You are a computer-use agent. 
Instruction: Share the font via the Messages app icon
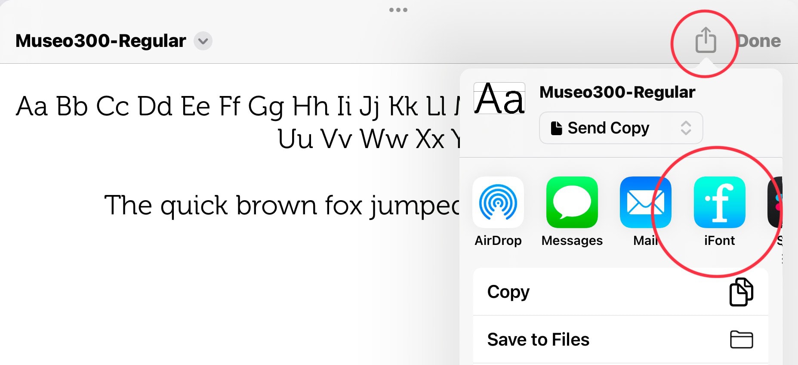(572, 202)
